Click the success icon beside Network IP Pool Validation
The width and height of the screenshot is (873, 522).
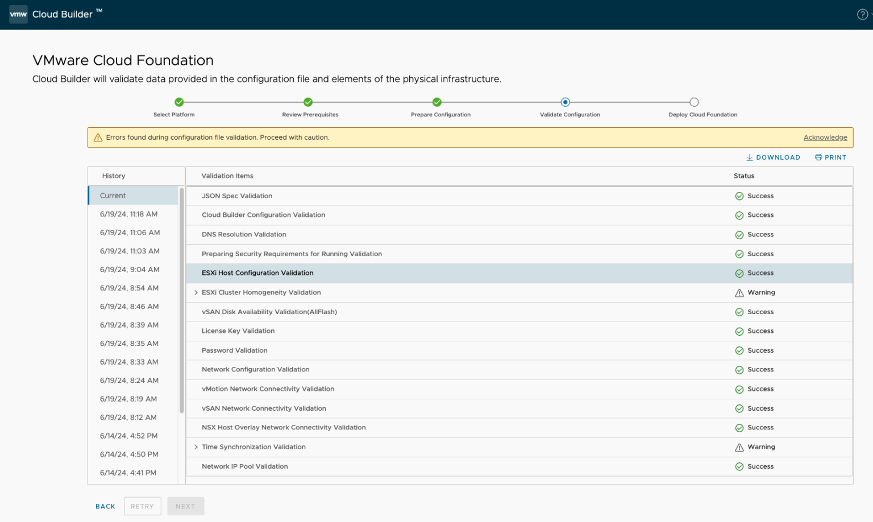click(739, 466)
